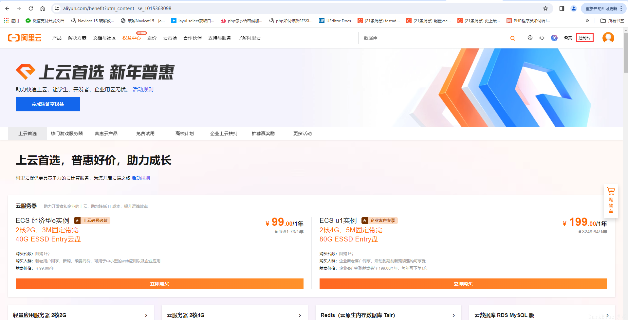The height and width of the screenshot is (320, 628).
Task: Open the PHP程序员如何转 bookmark
Action: pyautogui.click(x=528, y=21)
